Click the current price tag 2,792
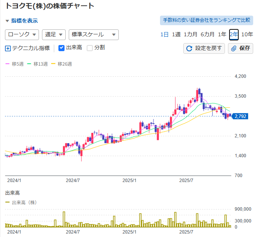The height and width of the screenshot is (237, 257). 240,116
